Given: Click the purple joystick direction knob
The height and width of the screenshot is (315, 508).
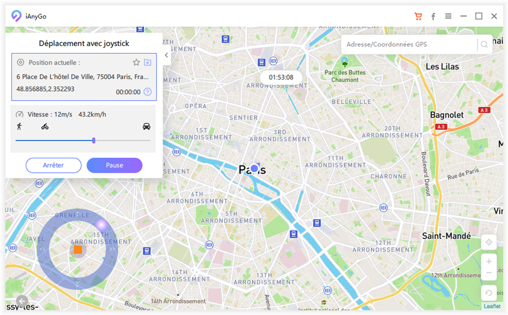Looking at the screenshot, I should 102,224.
